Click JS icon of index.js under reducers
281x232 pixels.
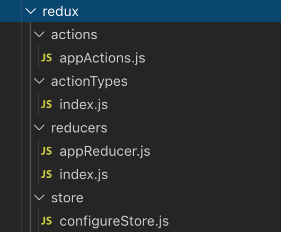click(x=47, y=174)
